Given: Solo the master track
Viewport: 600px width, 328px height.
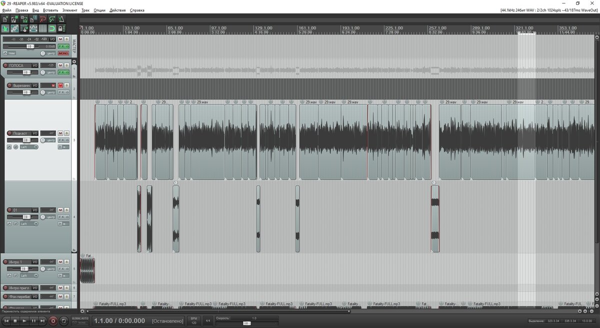Looking at the screenshot, I should (66, 39).
